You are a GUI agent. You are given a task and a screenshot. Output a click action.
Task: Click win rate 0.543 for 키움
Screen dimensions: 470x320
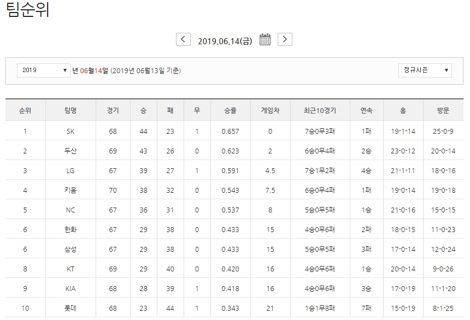click(230, 190)
